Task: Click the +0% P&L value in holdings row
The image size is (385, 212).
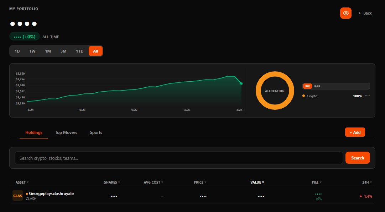Action: click(x=318, y=199)
